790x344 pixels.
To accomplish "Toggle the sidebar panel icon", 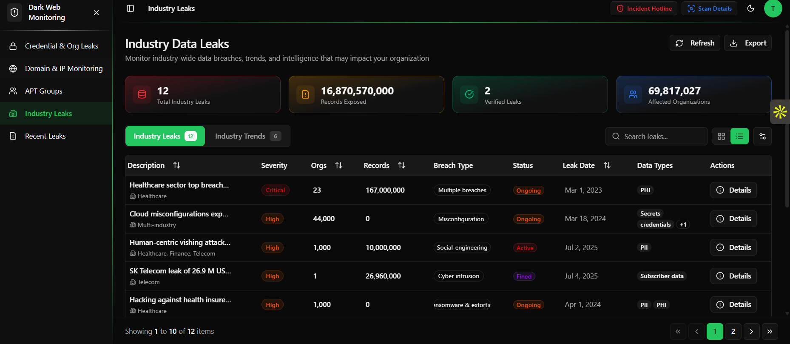I will coord(131,9).
